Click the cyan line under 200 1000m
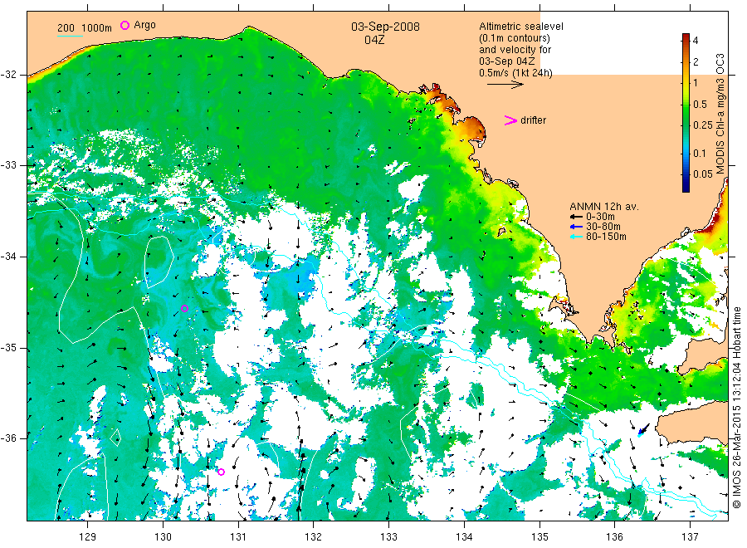 click(x=70, y=36)
